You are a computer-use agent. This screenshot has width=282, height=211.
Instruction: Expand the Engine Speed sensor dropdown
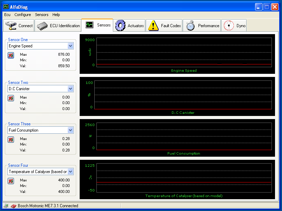click(71, 46)
